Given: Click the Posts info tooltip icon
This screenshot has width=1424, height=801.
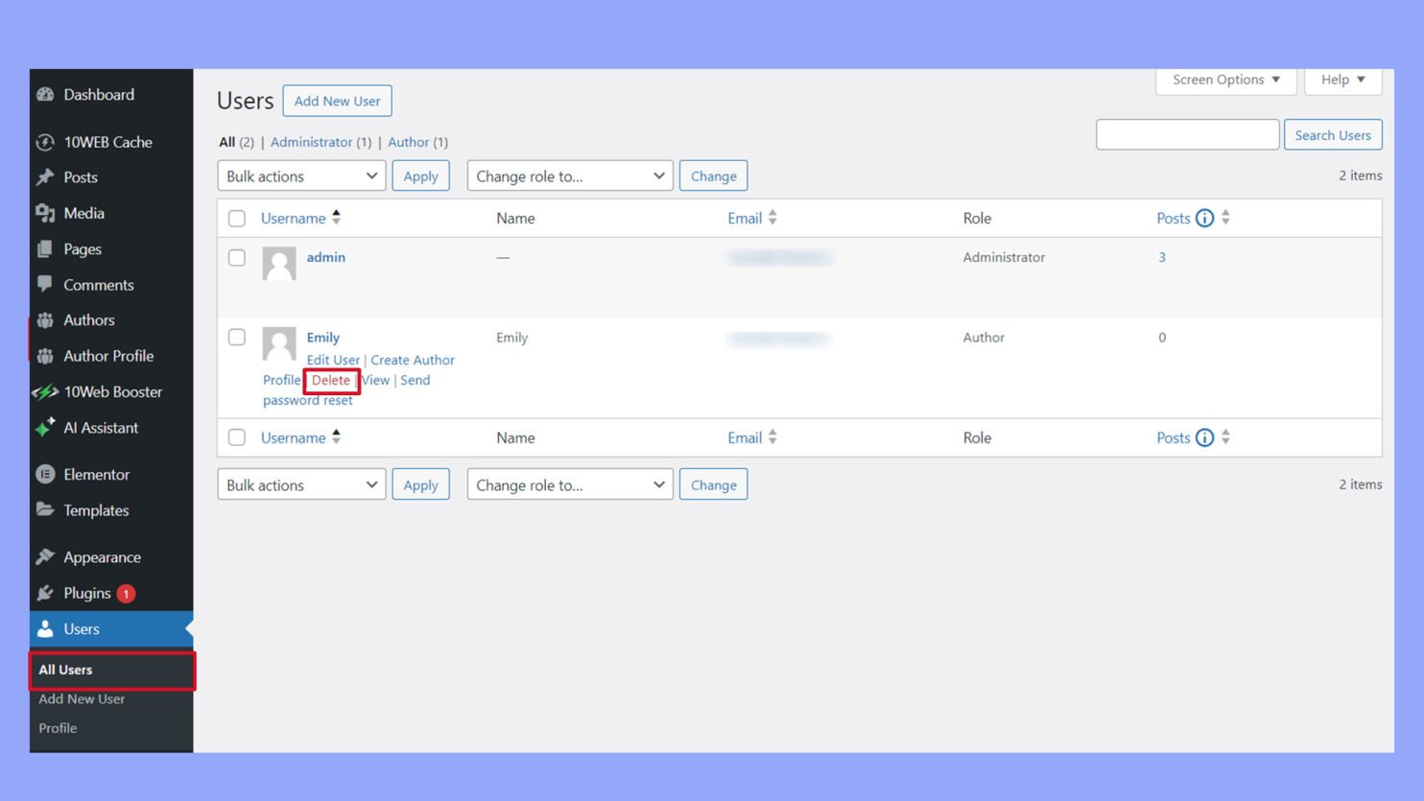Looking at the screenshot, I should tap(1204, 218).
